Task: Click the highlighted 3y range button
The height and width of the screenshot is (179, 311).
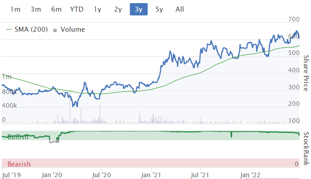Action: [x=139, y=9]
